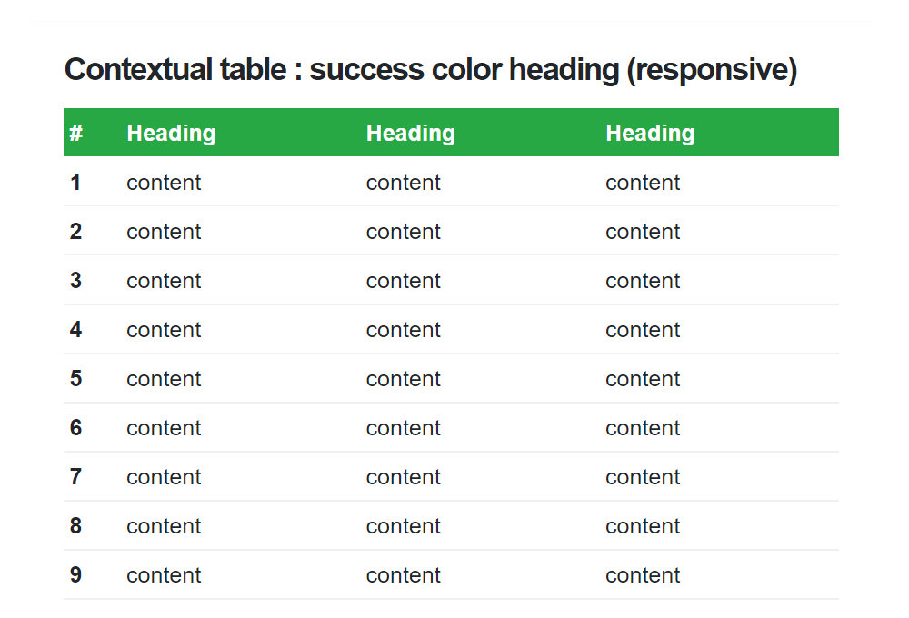
Task: Select row number 4 cell
Action: 75,329
